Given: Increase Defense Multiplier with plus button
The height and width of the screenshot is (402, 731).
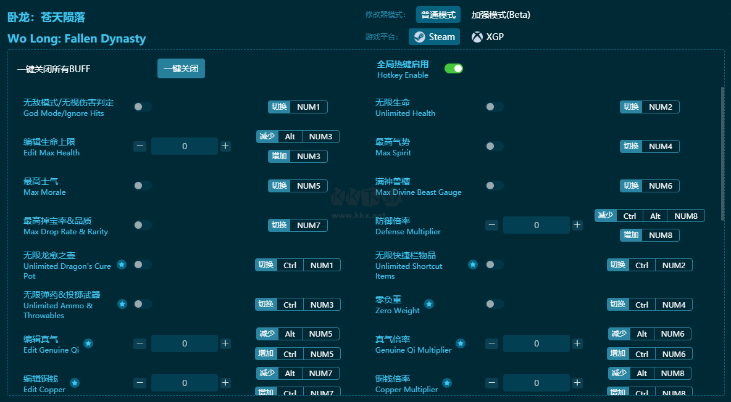Looking at the screenshot, I should 577,226.
